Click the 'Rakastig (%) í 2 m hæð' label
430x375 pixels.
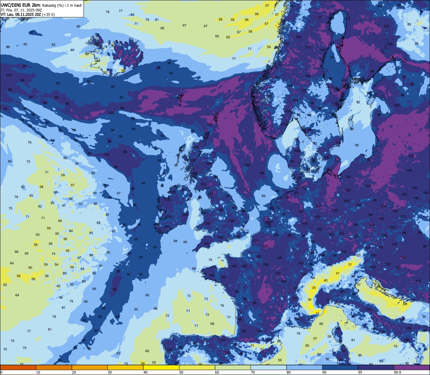pyautogui.click(x=61, y=5)
